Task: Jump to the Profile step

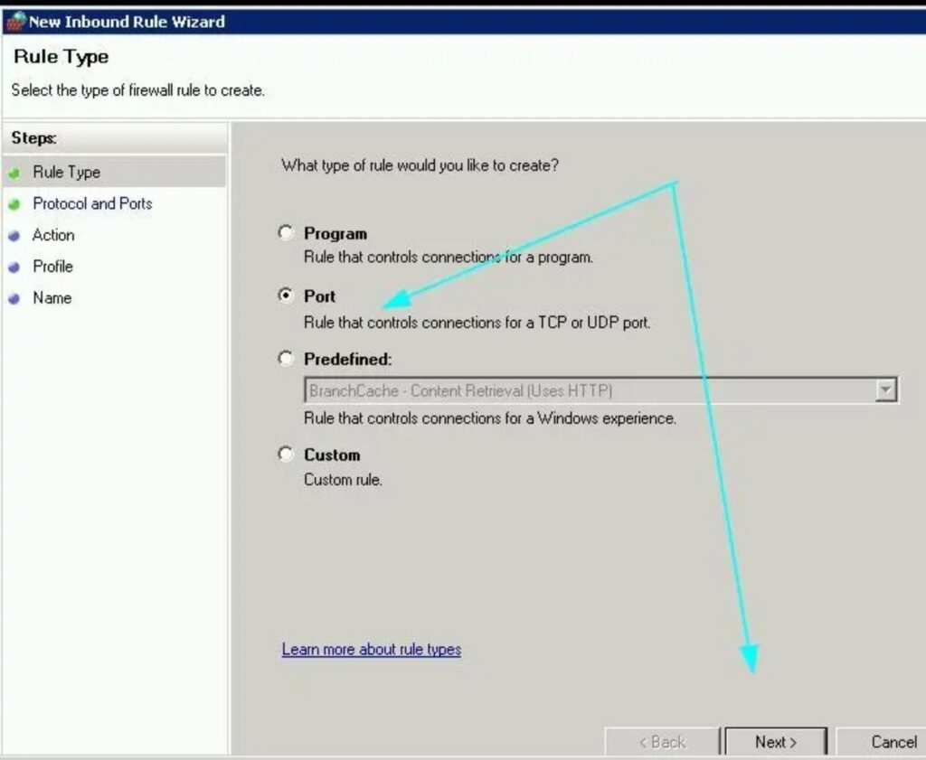Action: [52, 267]
